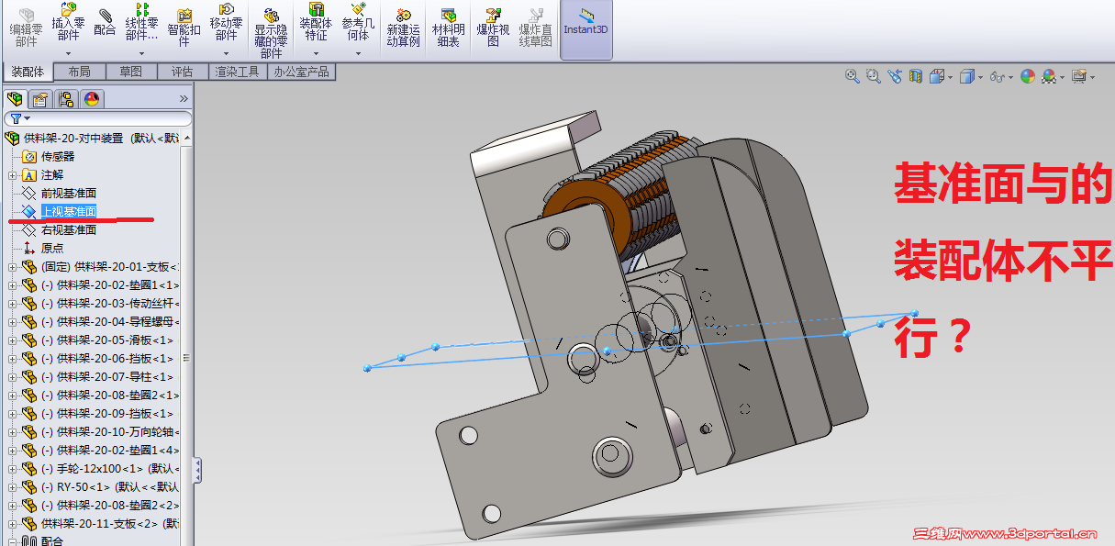The image size is (1115, 546).
Task: Click the filter funnel in tree search field
Action: (15, 118)
